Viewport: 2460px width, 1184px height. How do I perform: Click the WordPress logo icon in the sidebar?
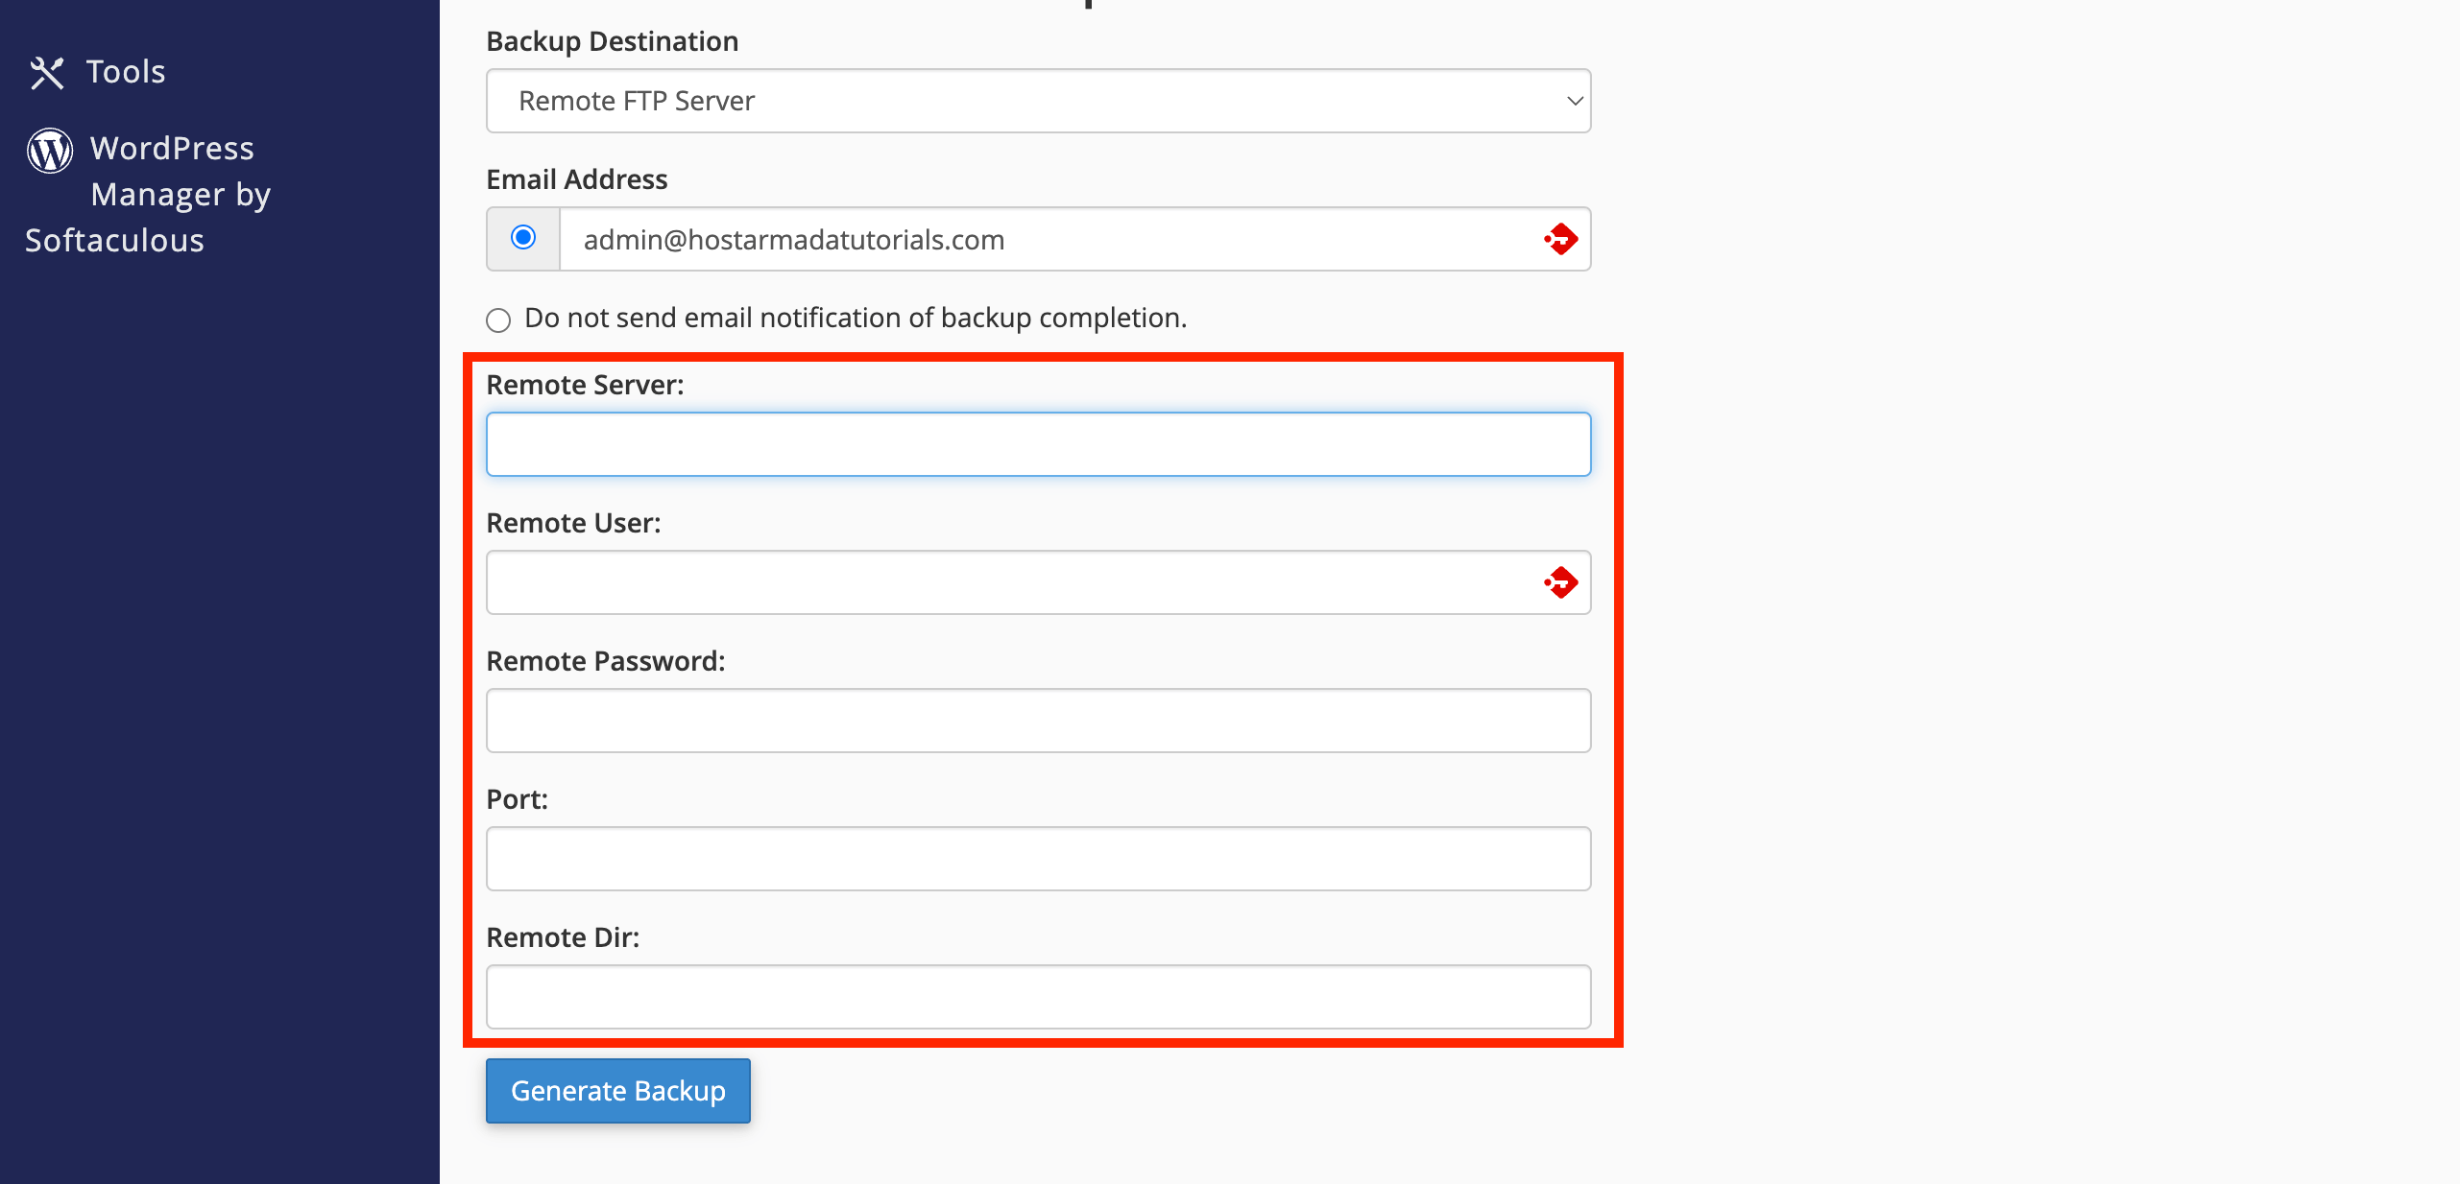point(49,150)
